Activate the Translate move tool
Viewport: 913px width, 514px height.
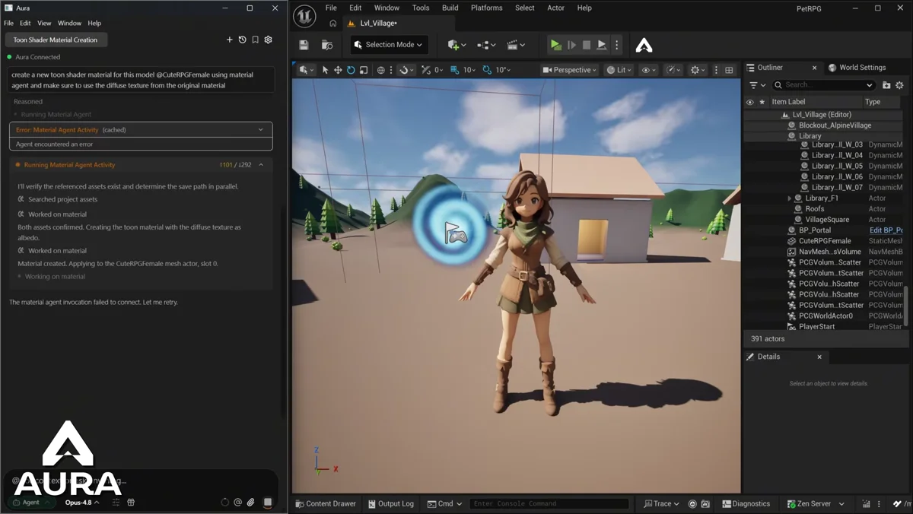(338, 70)
